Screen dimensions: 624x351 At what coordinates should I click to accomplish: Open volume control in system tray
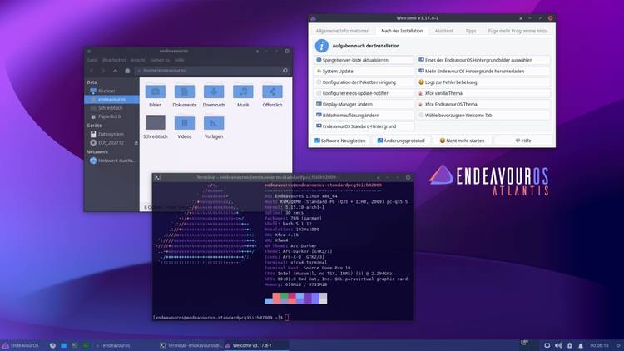click(558, 345)
